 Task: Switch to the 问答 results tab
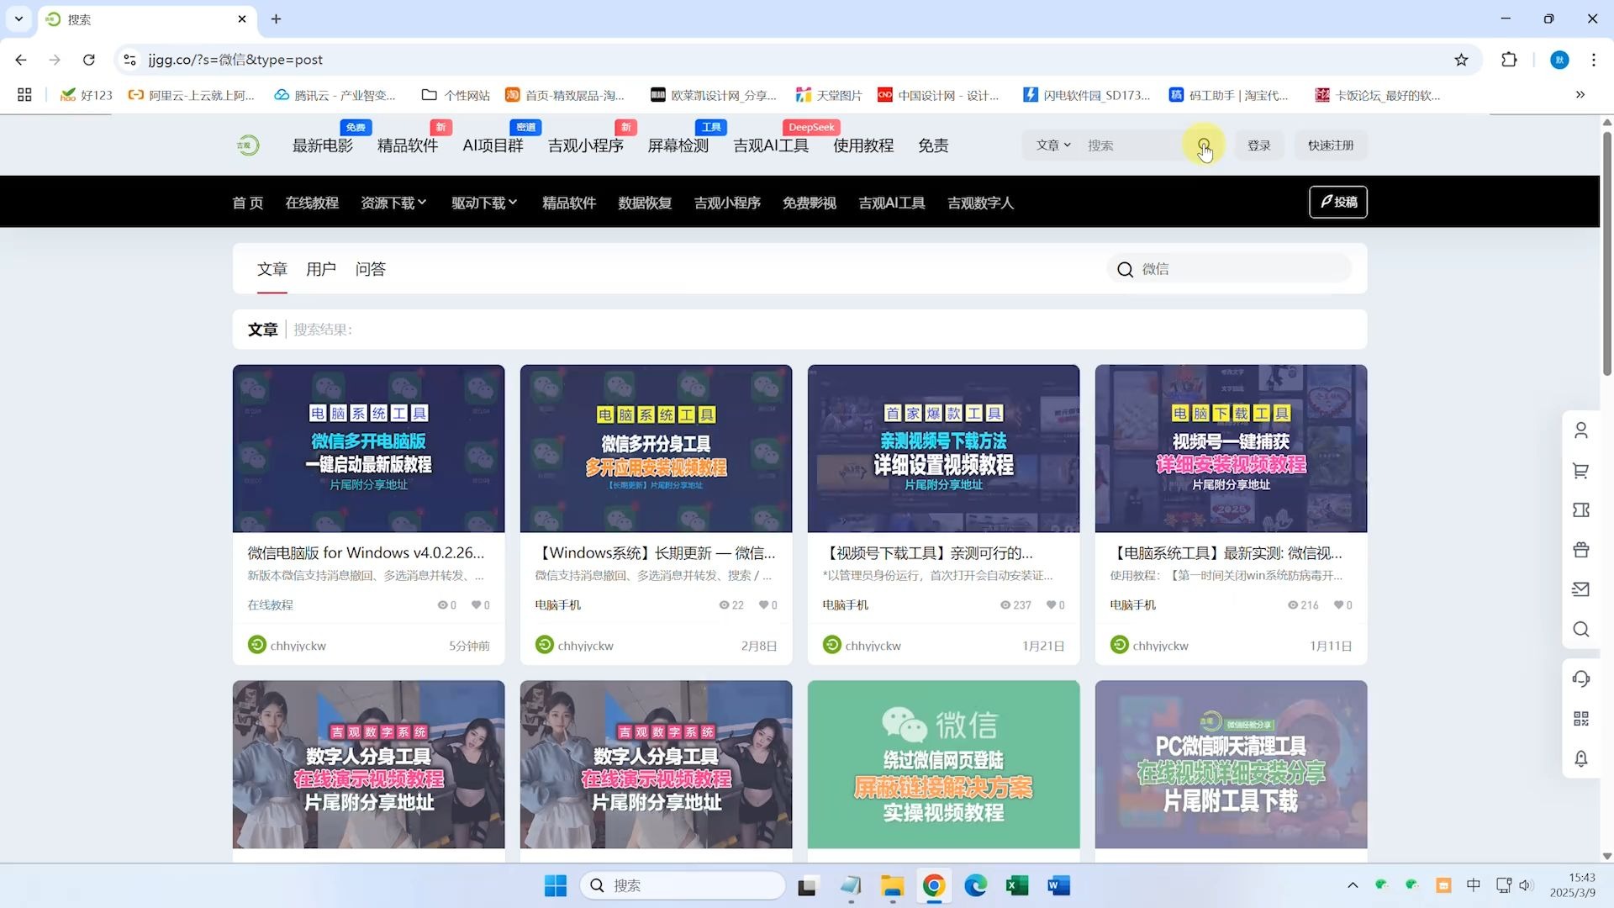[370, 269]
